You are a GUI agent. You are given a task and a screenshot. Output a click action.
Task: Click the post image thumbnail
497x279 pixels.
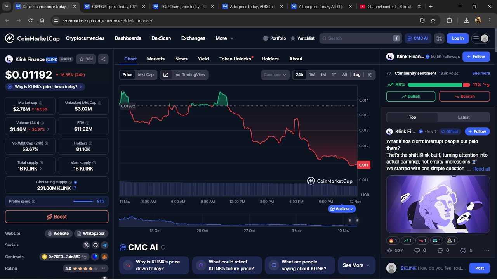(x=438, y=204)
